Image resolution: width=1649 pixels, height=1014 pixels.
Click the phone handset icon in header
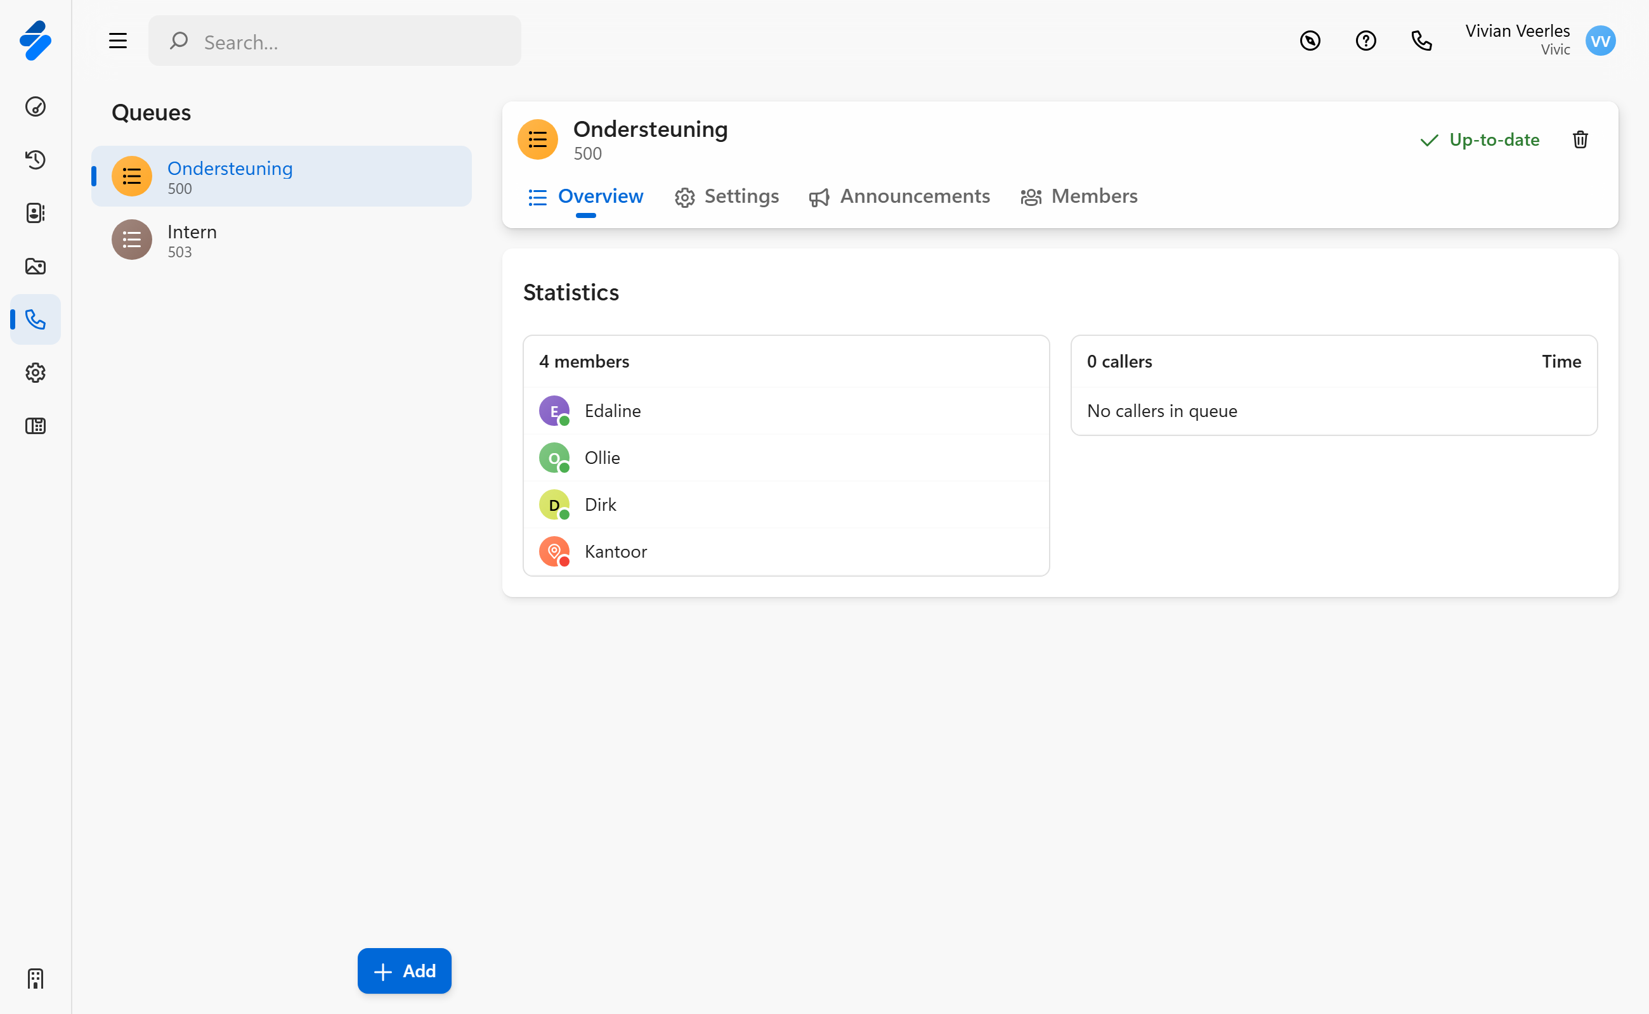[x=1421, y=41]
